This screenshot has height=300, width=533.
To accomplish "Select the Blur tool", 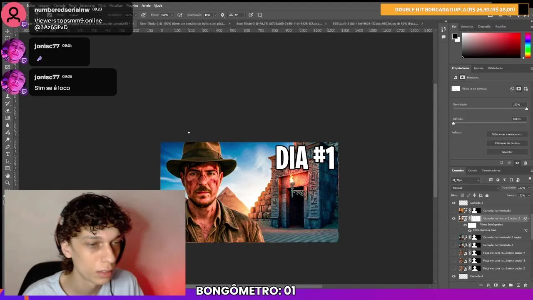I will (7, 125).
